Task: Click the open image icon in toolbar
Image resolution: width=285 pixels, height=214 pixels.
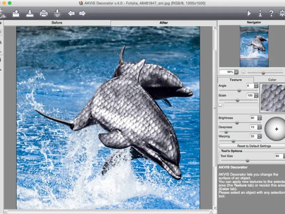Action: click(x=16, y=14)
